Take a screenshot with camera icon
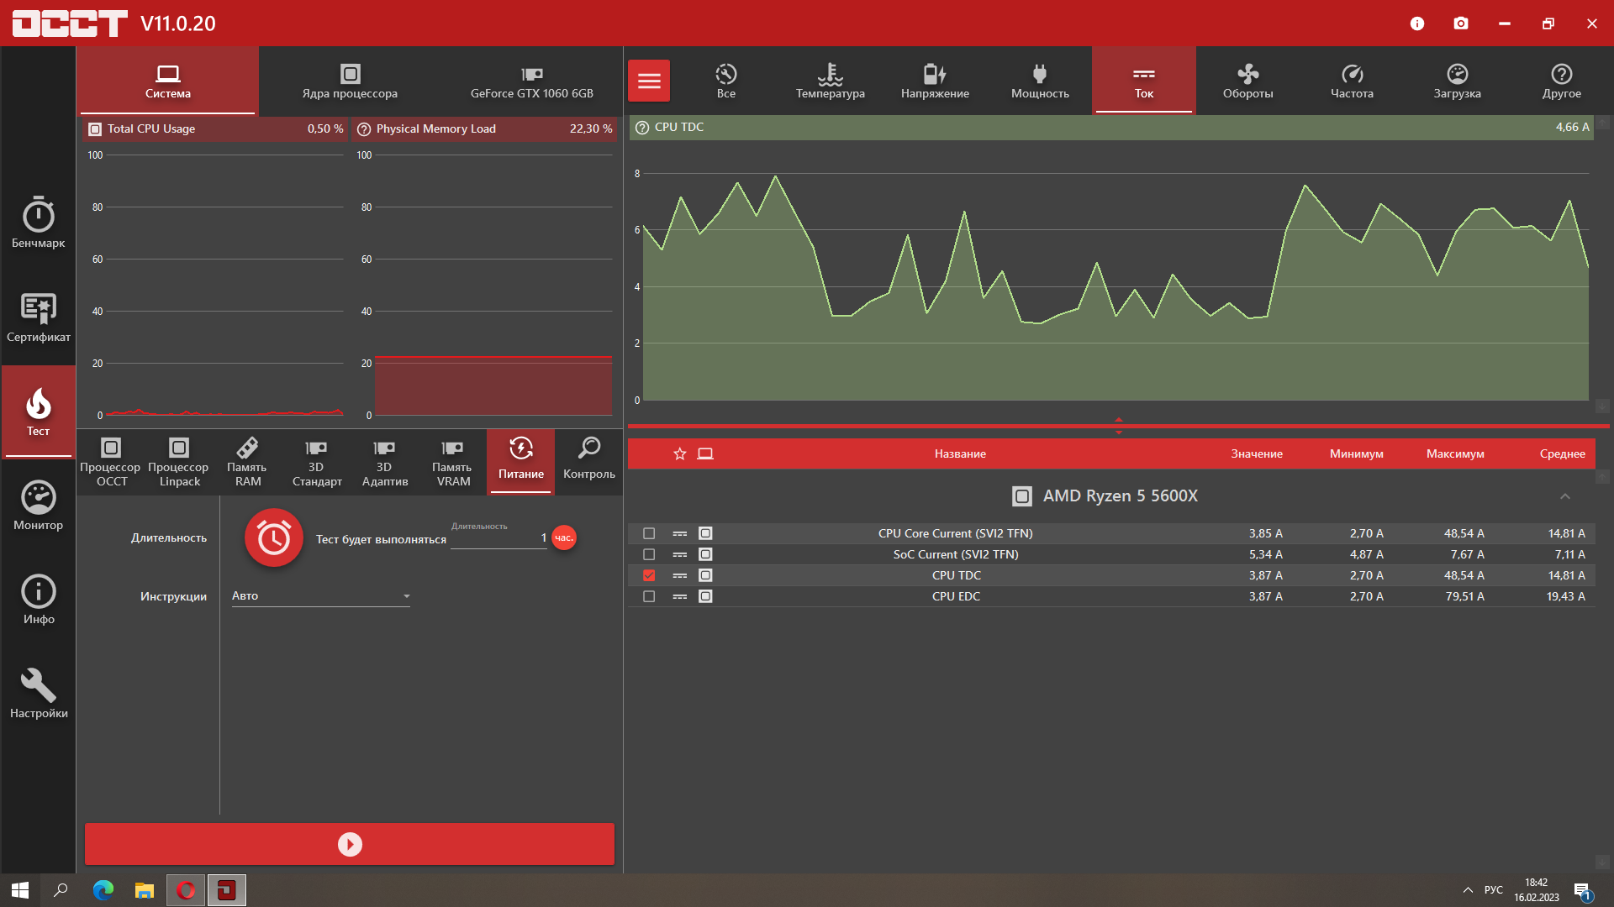Viewport: 1614px width, 907px height. click(1461, 24)
